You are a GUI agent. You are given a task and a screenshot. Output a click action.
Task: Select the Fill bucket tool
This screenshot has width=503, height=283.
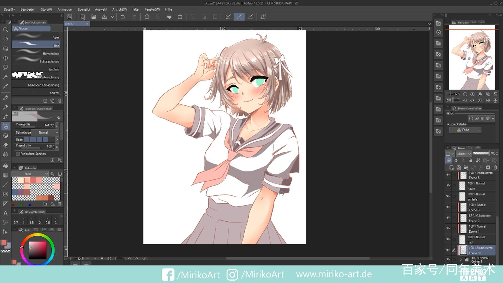(x=5, y=166)
